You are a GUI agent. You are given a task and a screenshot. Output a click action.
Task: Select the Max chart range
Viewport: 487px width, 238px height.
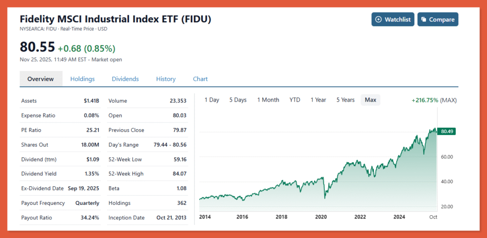pyautogui.click(x=370, y=100)
